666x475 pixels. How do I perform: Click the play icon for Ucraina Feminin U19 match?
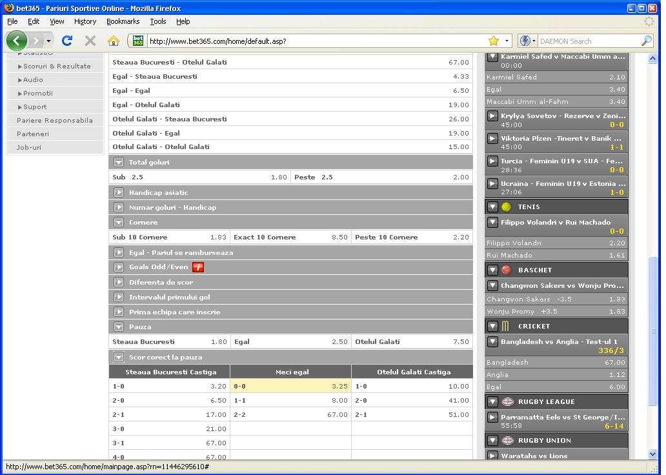coord(492,183)
